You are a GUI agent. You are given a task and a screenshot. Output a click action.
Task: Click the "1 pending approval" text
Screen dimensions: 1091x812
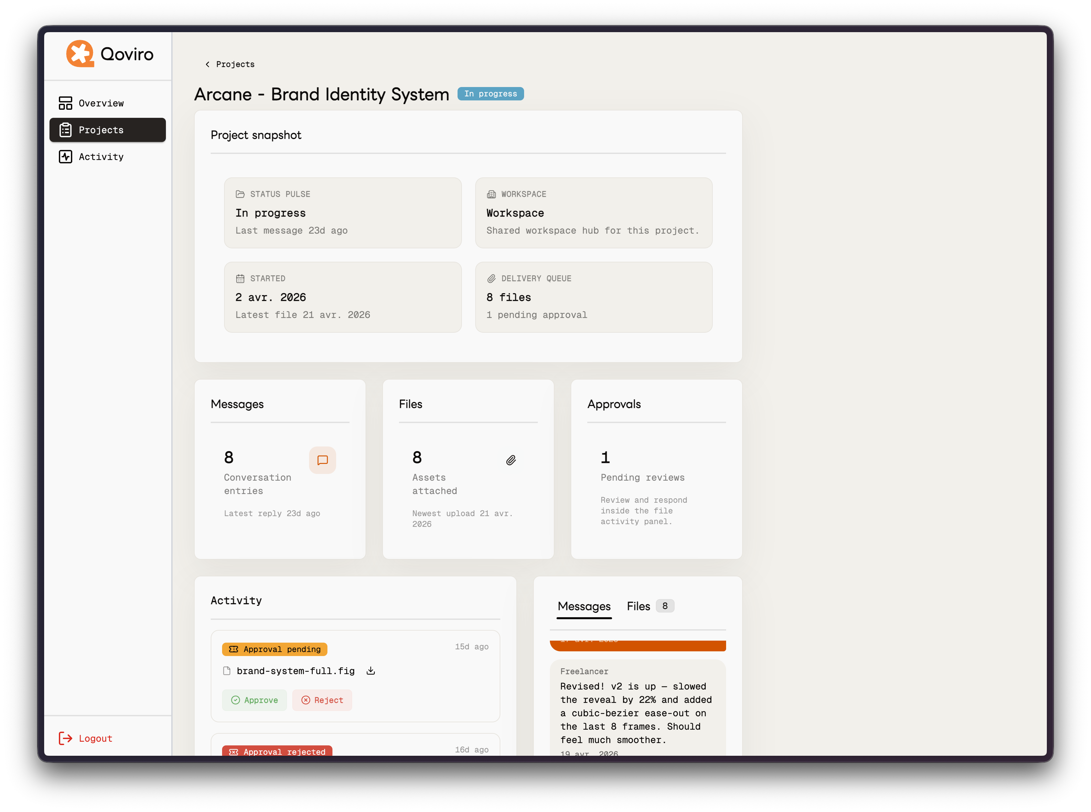tap(536, 315)
